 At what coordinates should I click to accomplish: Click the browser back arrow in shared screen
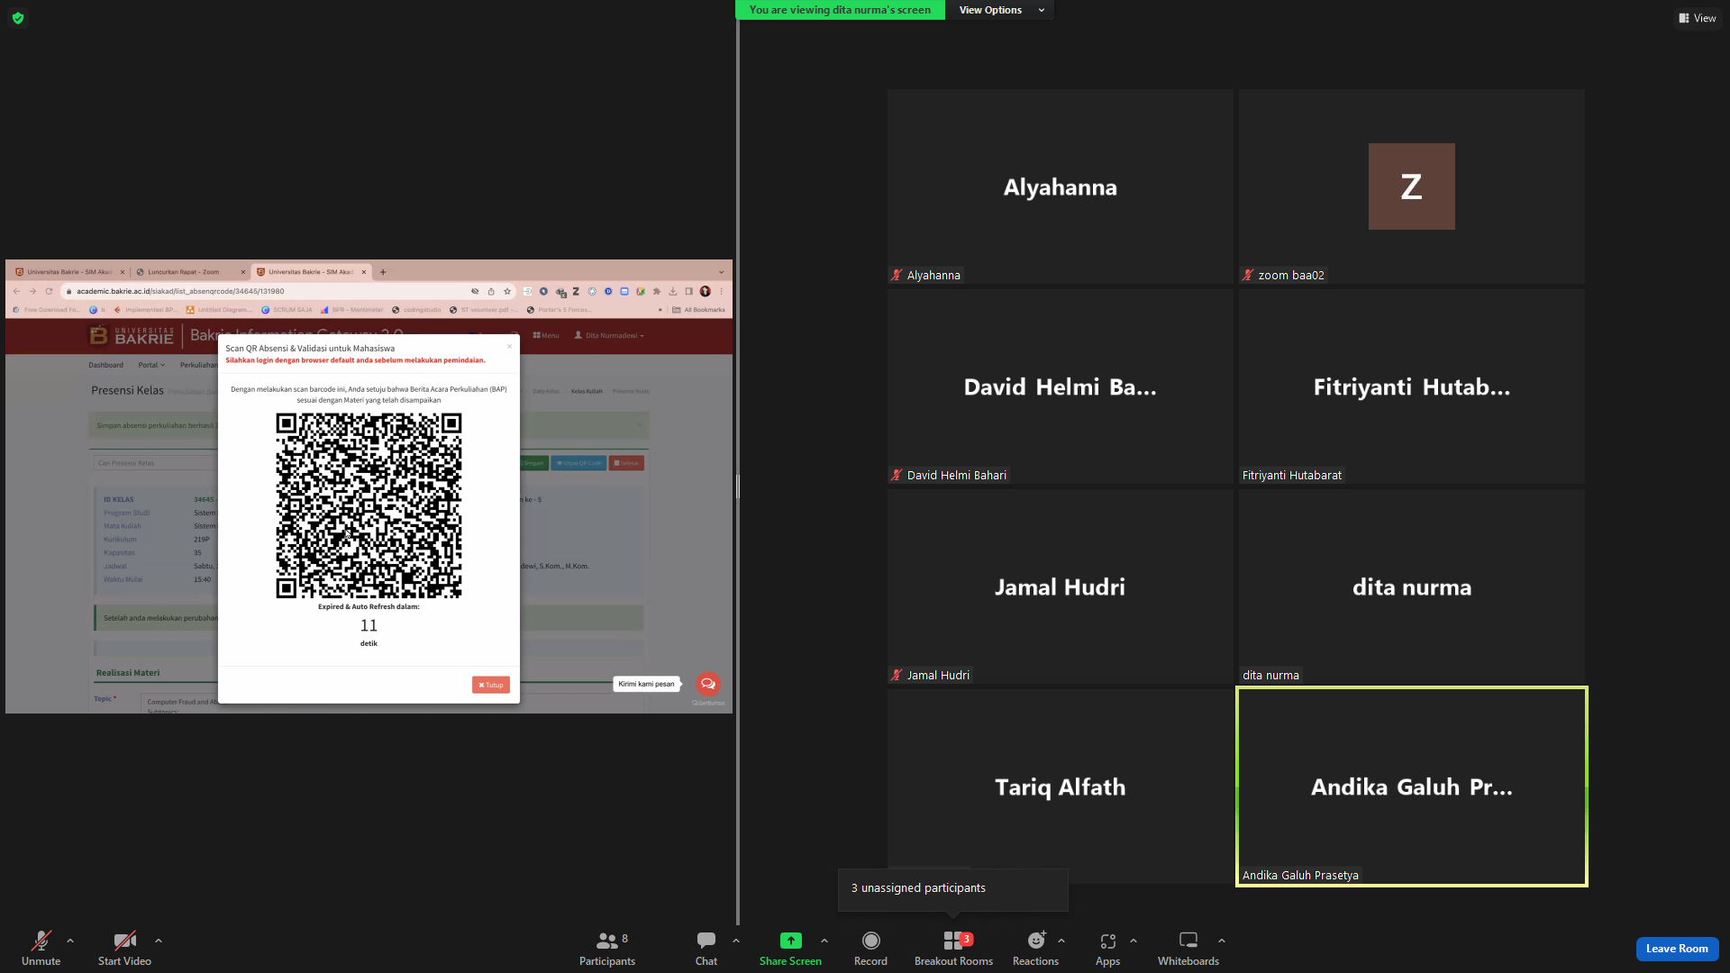[x=16, y=291]
